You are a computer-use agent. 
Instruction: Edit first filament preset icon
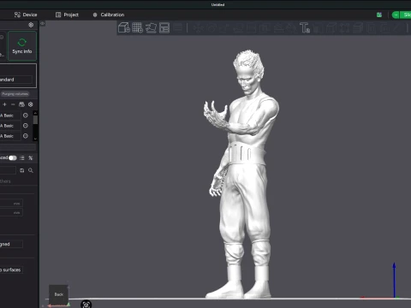click(26, 115)
